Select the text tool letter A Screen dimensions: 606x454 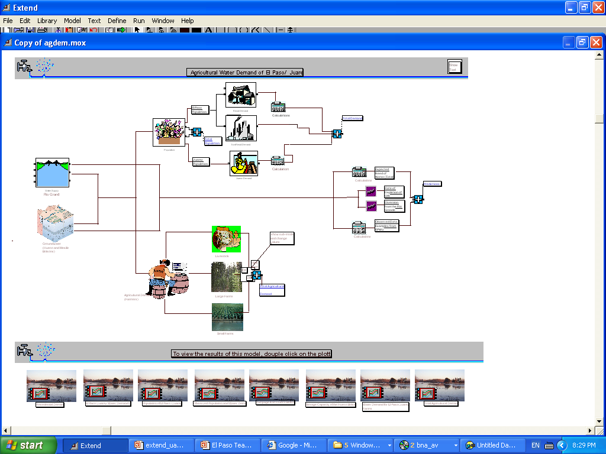click(208, 30)
